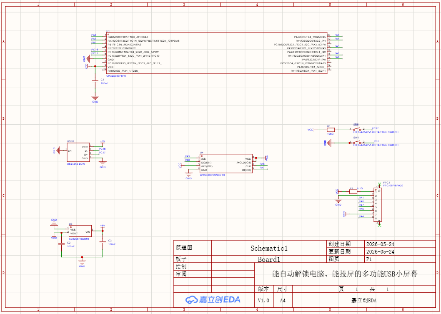Click Schematic1 in the title block
The width and height of the screenshot is (441, 314).
(269, 249)
